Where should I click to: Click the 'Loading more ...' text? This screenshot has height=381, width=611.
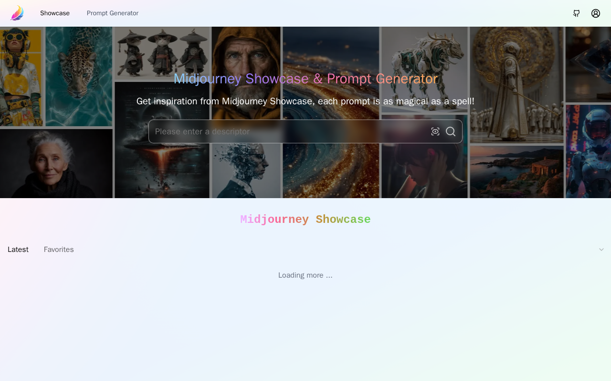(305, 275)
